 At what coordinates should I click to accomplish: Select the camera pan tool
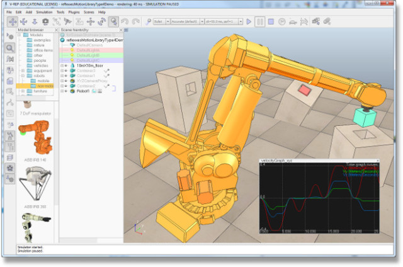pyautogui.click(x=12, y=21)
